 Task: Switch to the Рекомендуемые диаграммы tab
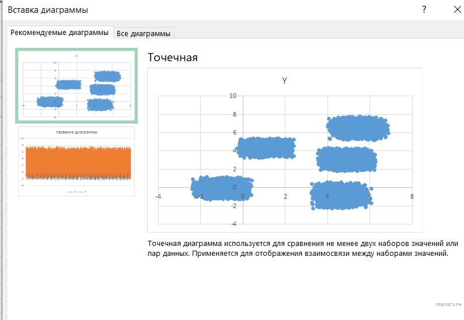(60, 33)
